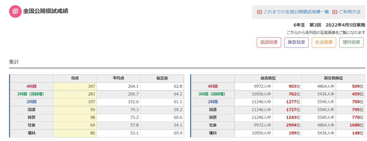Click the red arrow icon before これまでの全国公開模試成績一覧
367x141 pixels.
tap(259, 12)
